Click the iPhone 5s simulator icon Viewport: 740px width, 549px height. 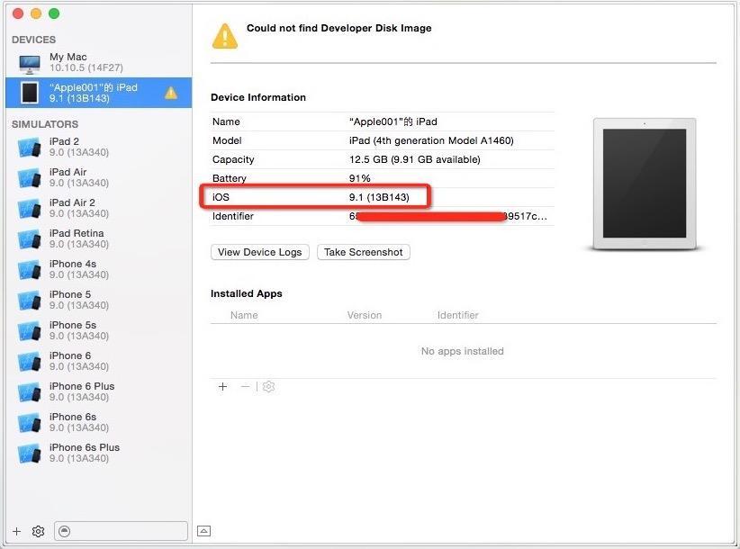click(x=30, y=331)
